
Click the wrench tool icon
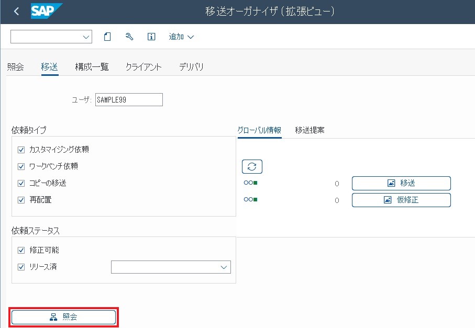tap(129, 37)
